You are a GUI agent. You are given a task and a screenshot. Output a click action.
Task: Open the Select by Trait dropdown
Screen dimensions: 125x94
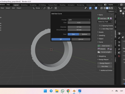pyautogui.click(x=105, y=22)
